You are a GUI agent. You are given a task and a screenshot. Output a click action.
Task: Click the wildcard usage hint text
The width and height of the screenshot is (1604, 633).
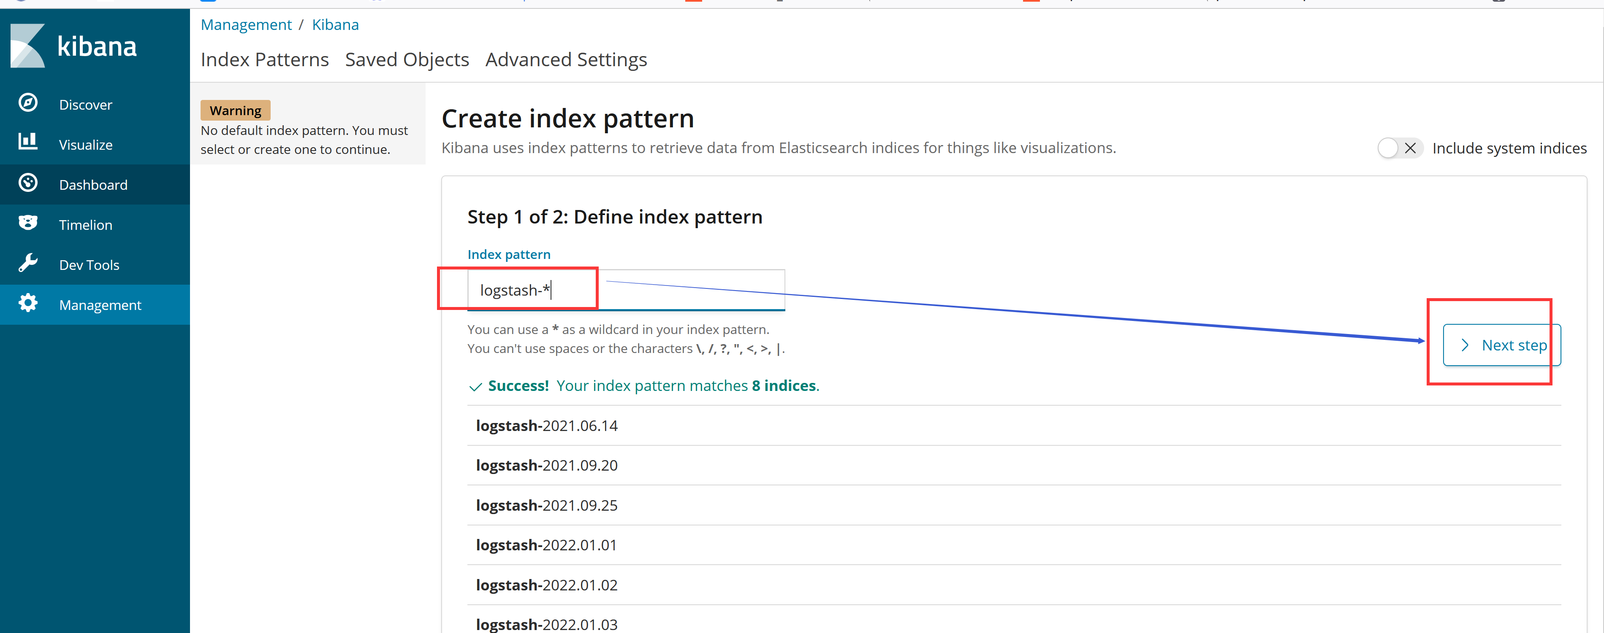click(618, 329)
